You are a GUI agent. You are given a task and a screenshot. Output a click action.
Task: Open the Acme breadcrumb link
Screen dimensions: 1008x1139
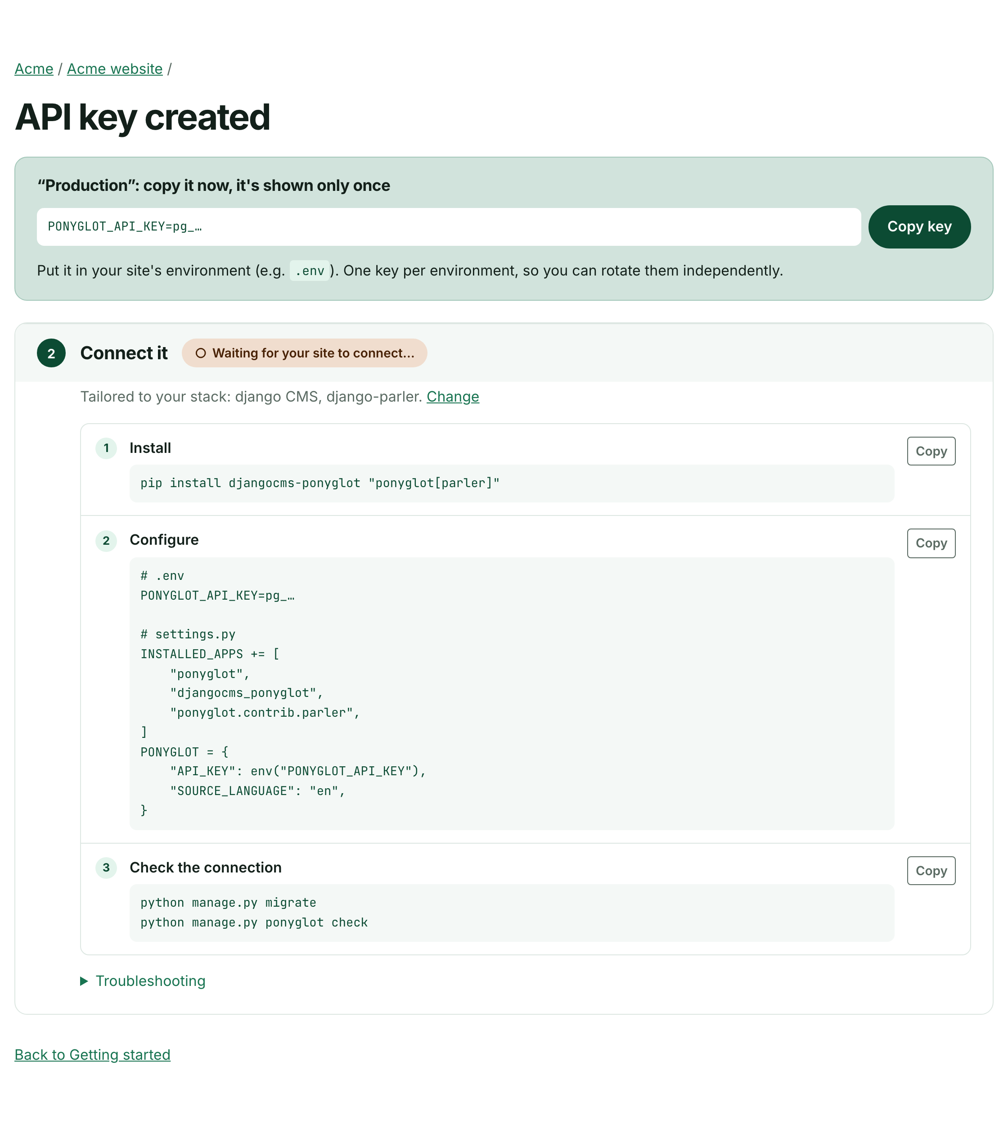(34, 69)
